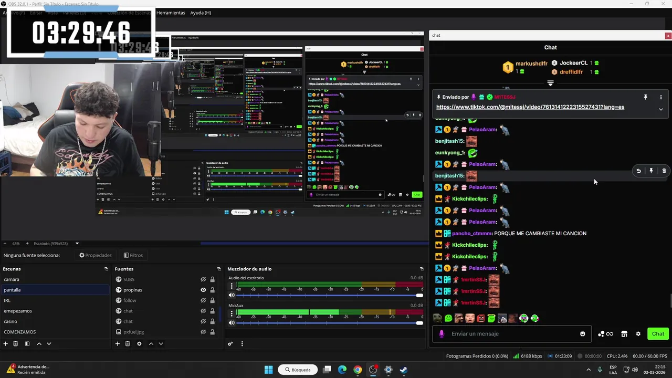672x378 pixels.
Task: Open chat settings gear icon
Action: pyautogui.click(x=638, y=334)
